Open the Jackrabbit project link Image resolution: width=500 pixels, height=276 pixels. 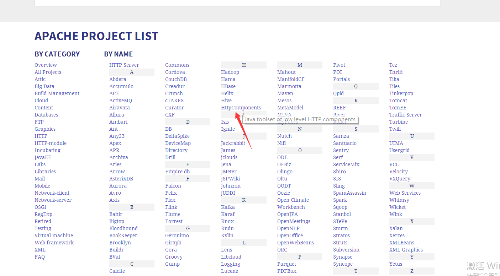point(233,143)
